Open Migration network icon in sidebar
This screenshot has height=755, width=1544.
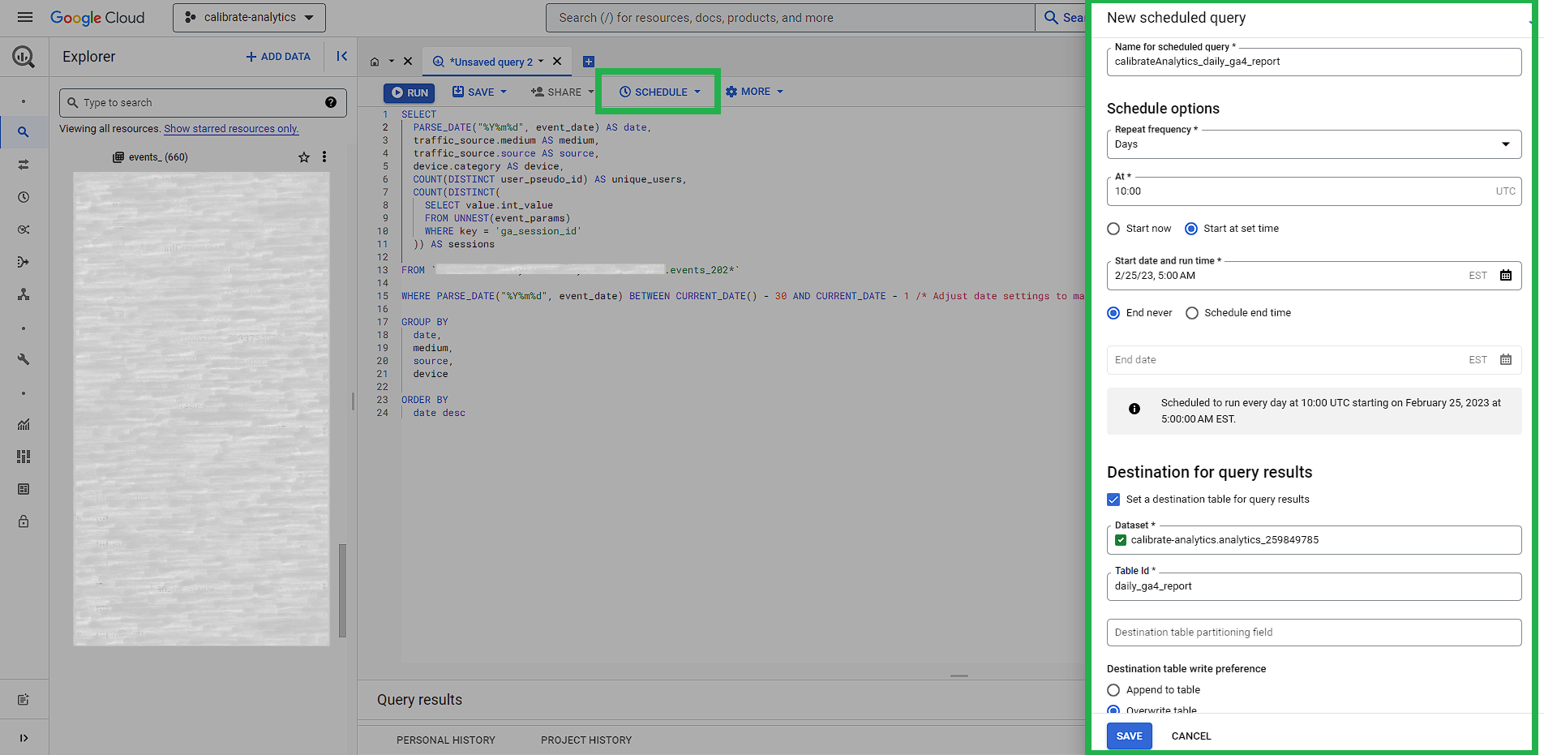pyautogui.click(x=24, y=294)
